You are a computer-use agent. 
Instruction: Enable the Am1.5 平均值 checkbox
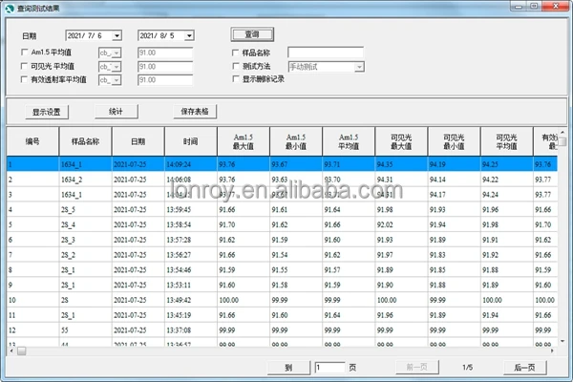pyautogui.click(x=25, y=53)
